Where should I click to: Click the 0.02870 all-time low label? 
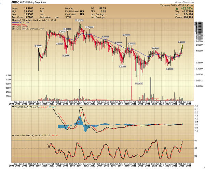139,83
